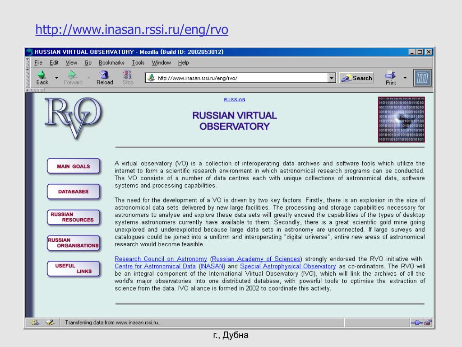
Task: Follow the INASAN link
Action: click(212, 266)
